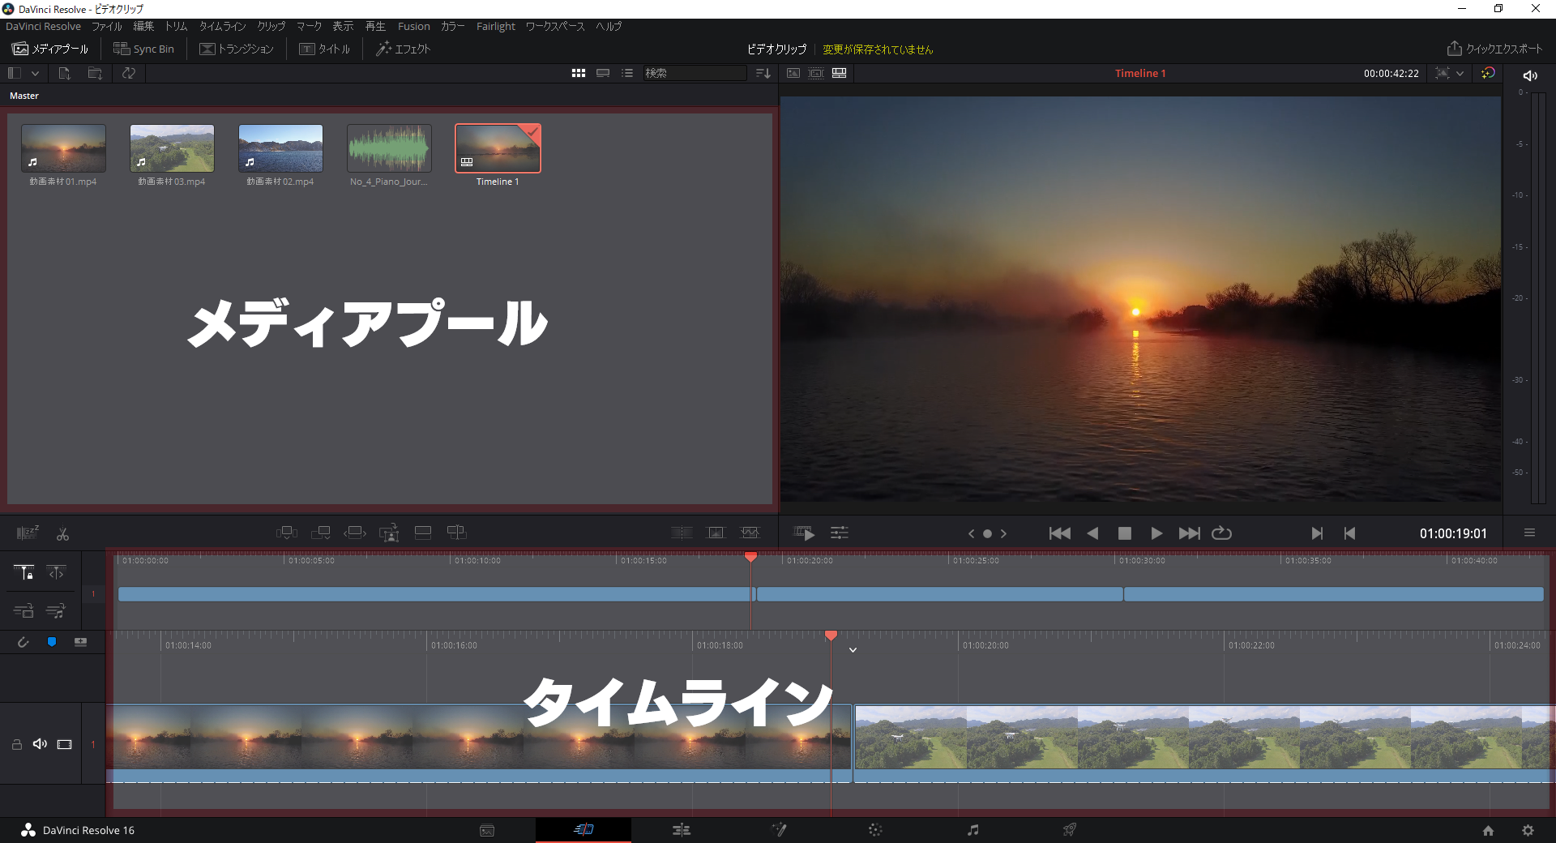
Task: Click the メディアプール button
Action: tap(50, 49)
